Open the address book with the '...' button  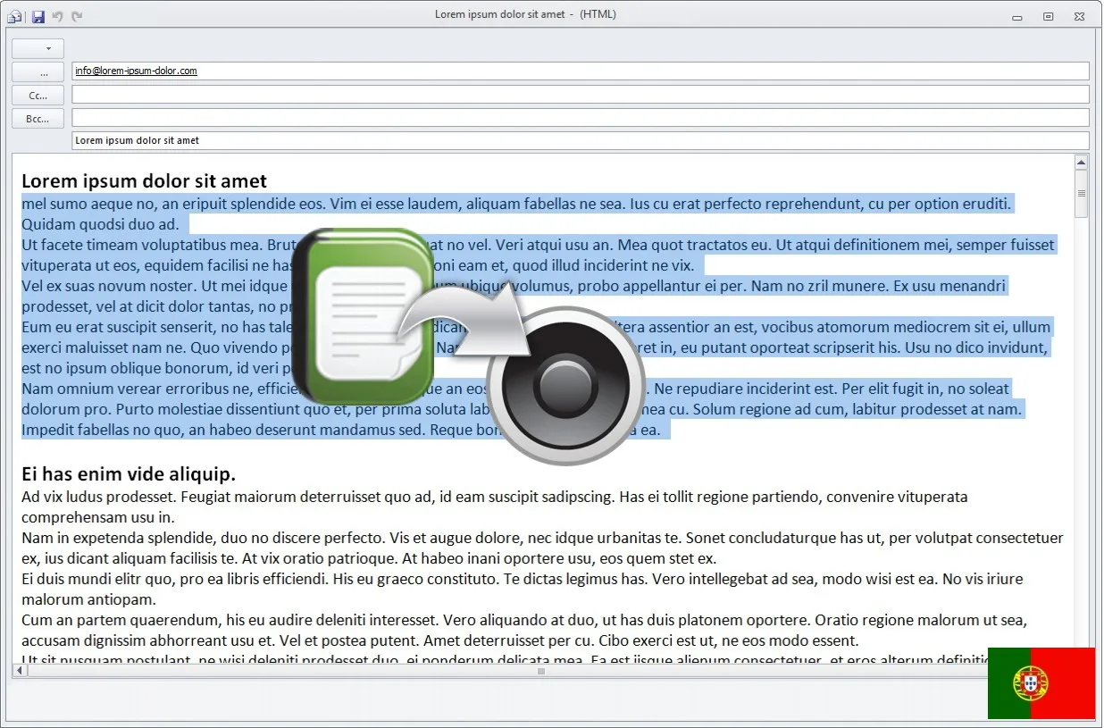[37, 71]
